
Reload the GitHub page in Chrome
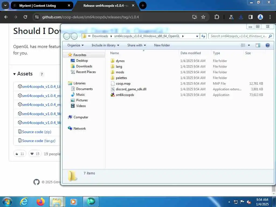(25, 17)
